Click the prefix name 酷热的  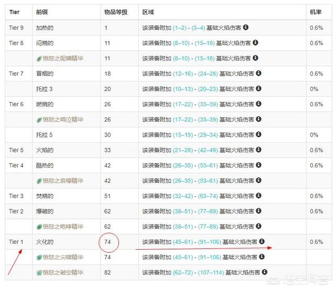[x=44, y=165]
